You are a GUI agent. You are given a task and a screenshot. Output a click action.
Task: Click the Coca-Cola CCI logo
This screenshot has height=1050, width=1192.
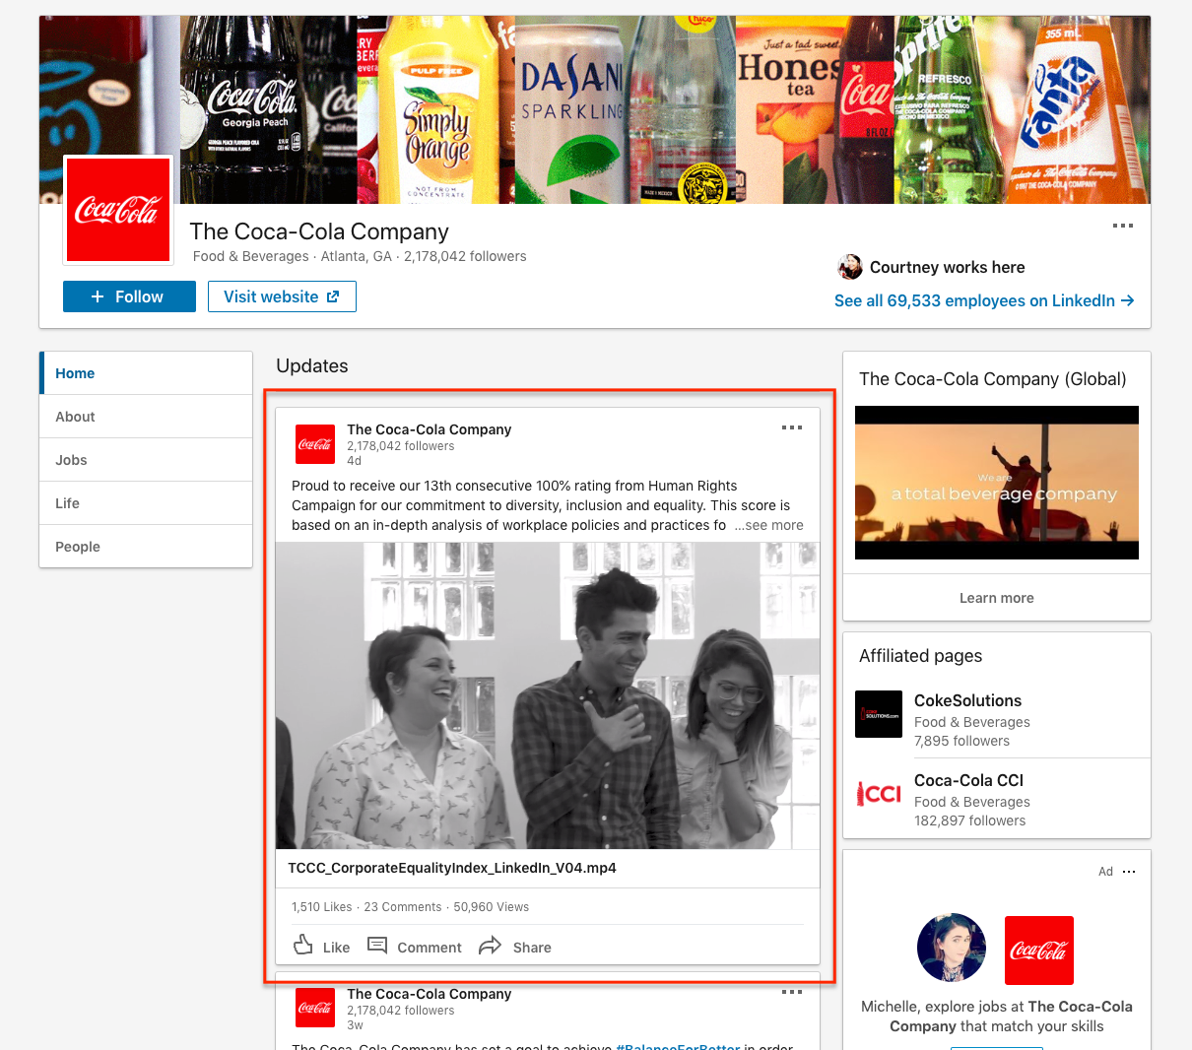coord(879,794)
